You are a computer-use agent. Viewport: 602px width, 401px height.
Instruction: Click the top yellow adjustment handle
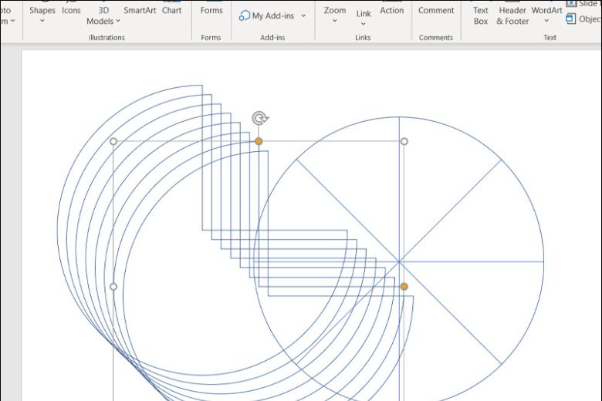259,141
